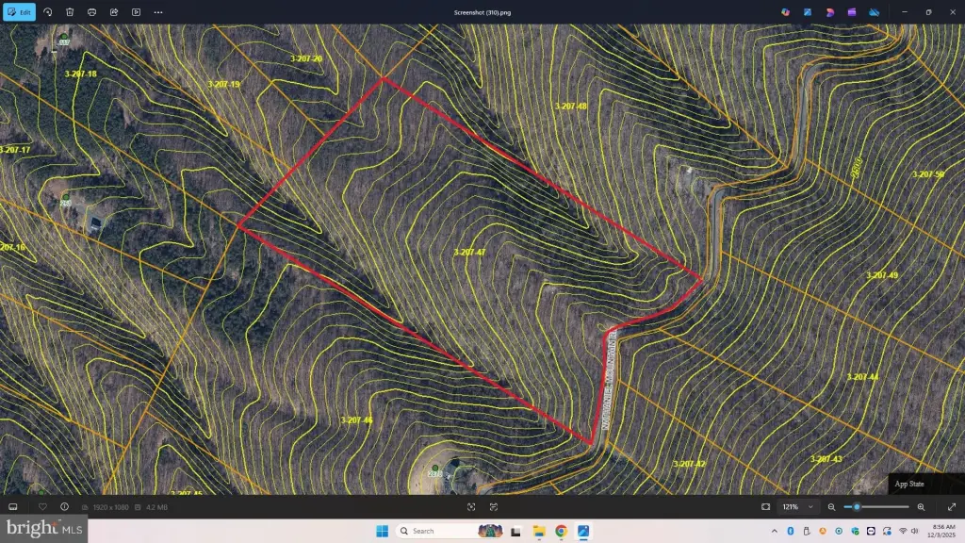Toggle the filmstrip view at bottom left

(13, 507)
